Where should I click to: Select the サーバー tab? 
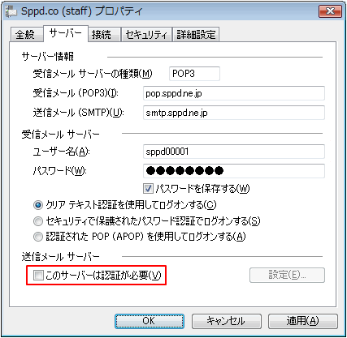coord(66,33)
